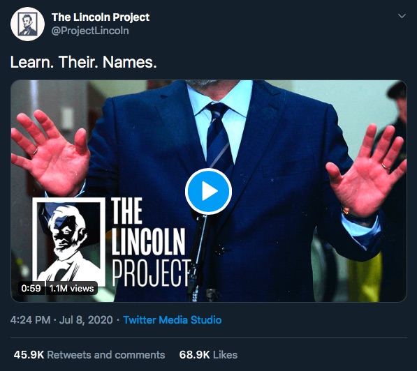Open the Likes label link
Image resolution: width=417 pixels, height=371 pixels.
pos(225,355)
